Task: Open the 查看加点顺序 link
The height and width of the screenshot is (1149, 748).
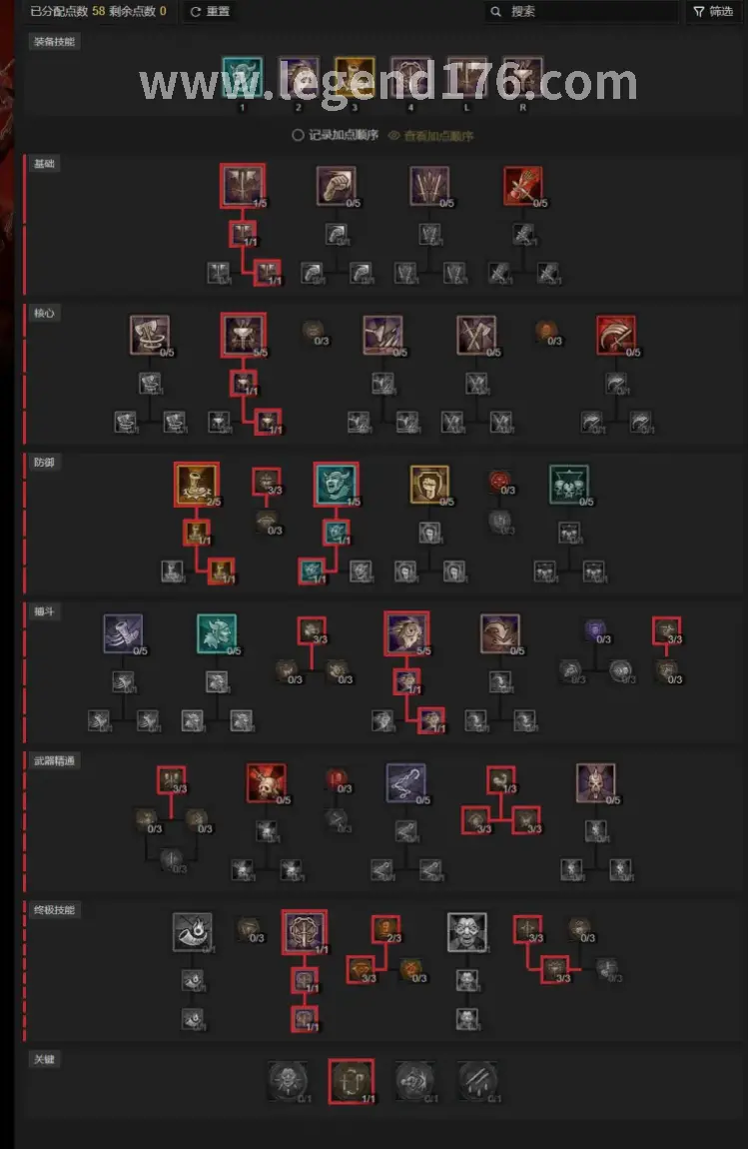Action: pos(430,136)
